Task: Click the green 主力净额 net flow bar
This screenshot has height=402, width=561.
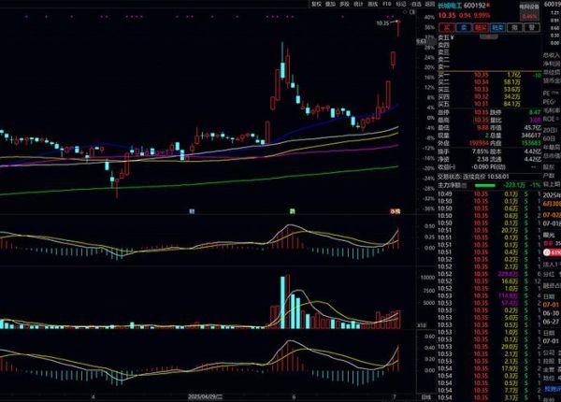Action: click(484, 185)
